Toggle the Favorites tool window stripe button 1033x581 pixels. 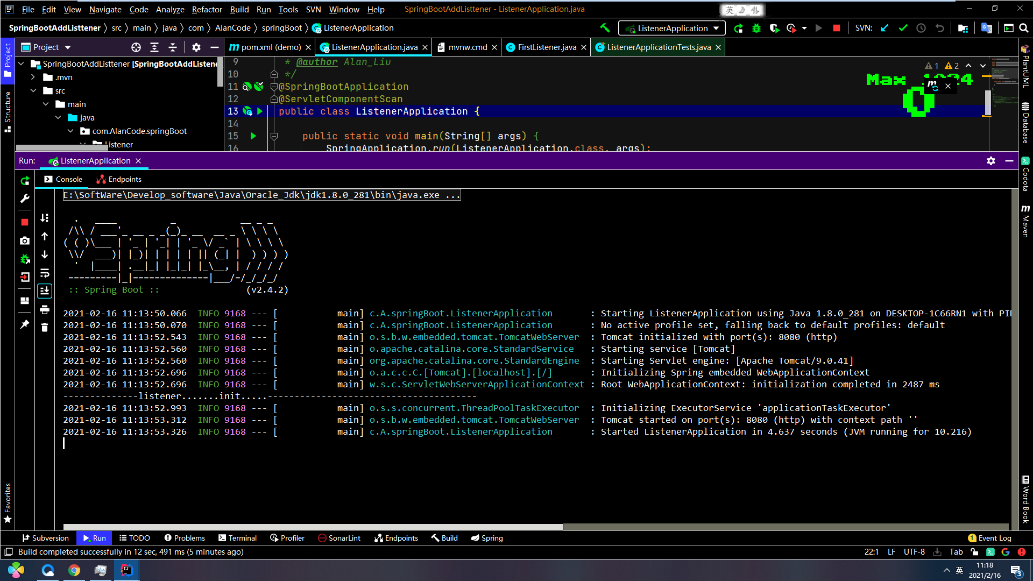click(8, 503)
